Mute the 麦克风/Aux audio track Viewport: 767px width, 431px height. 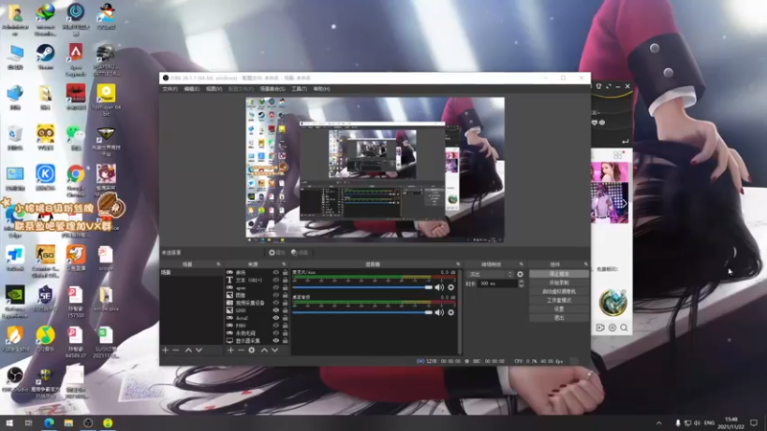click(439, 287)
